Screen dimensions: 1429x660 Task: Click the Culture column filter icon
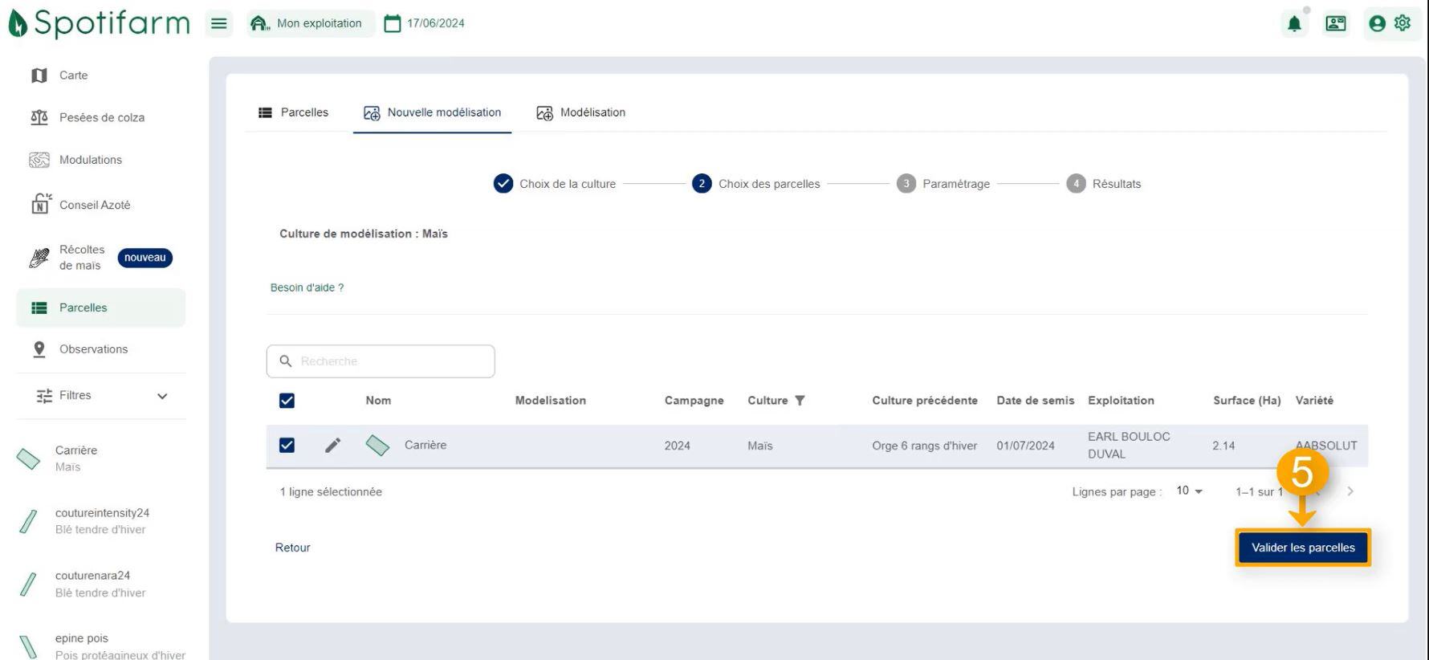click(800, 401)
